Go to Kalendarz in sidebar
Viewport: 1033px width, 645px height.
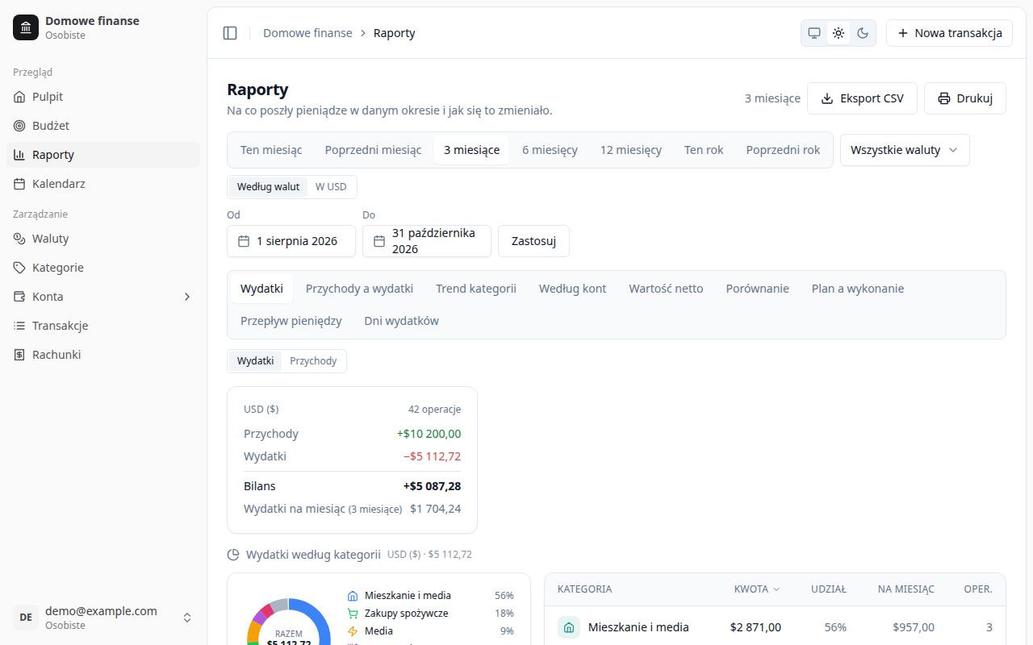point(103,184)
